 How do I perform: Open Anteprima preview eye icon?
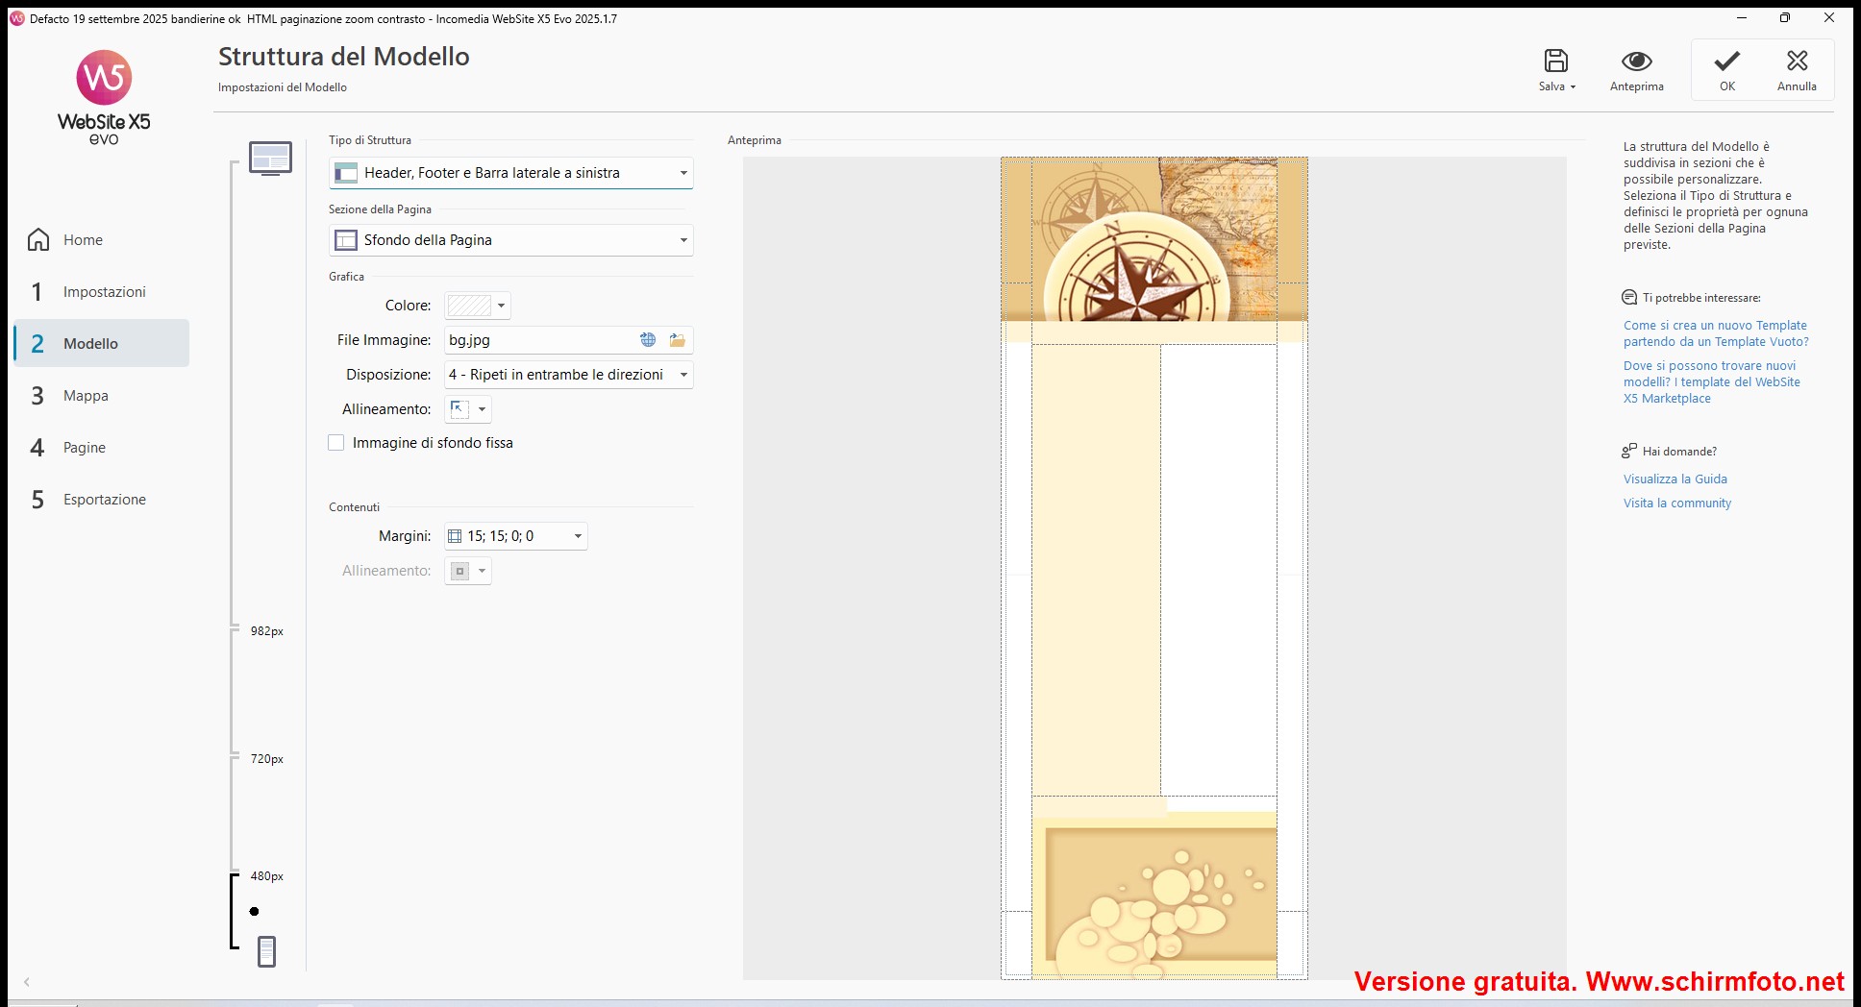[x=1636, y=61]
